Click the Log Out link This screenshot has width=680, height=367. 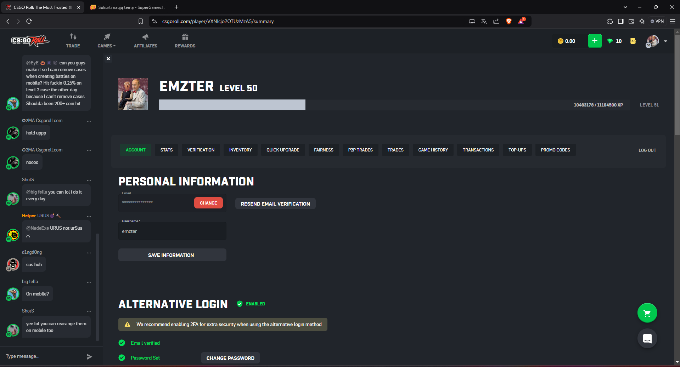647,150
